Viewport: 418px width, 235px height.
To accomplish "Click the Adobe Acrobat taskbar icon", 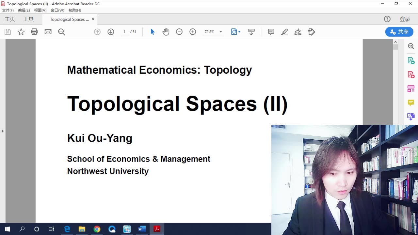I will 157,229.
